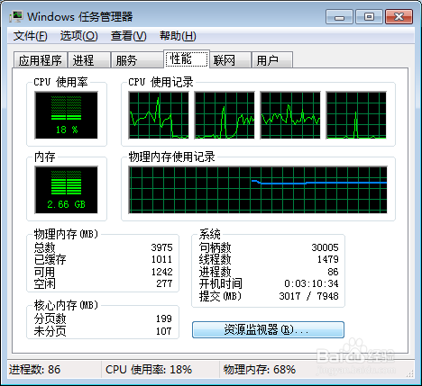This screenshot has height=386, width=422.
Task: Open the 查看(V) menu
Action: tap(128, 36)
